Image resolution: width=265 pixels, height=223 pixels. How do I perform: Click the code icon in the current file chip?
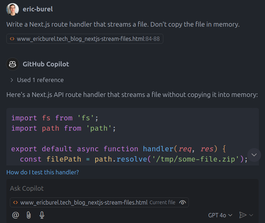15,202
